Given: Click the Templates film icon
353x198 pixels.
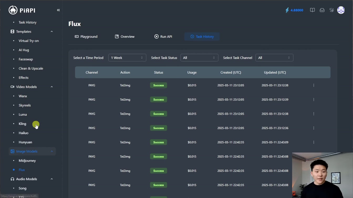Looking at the screenshot, I should click(x=12, y=31).
